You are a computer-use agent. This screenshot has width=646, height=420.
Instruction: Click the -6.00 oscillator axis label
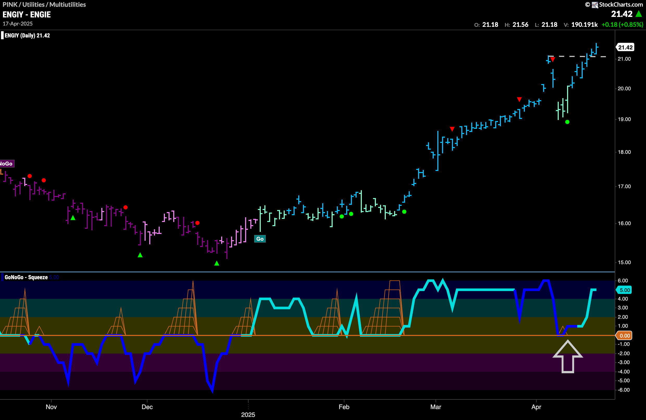pyautogui.click(x=624, y=390)
